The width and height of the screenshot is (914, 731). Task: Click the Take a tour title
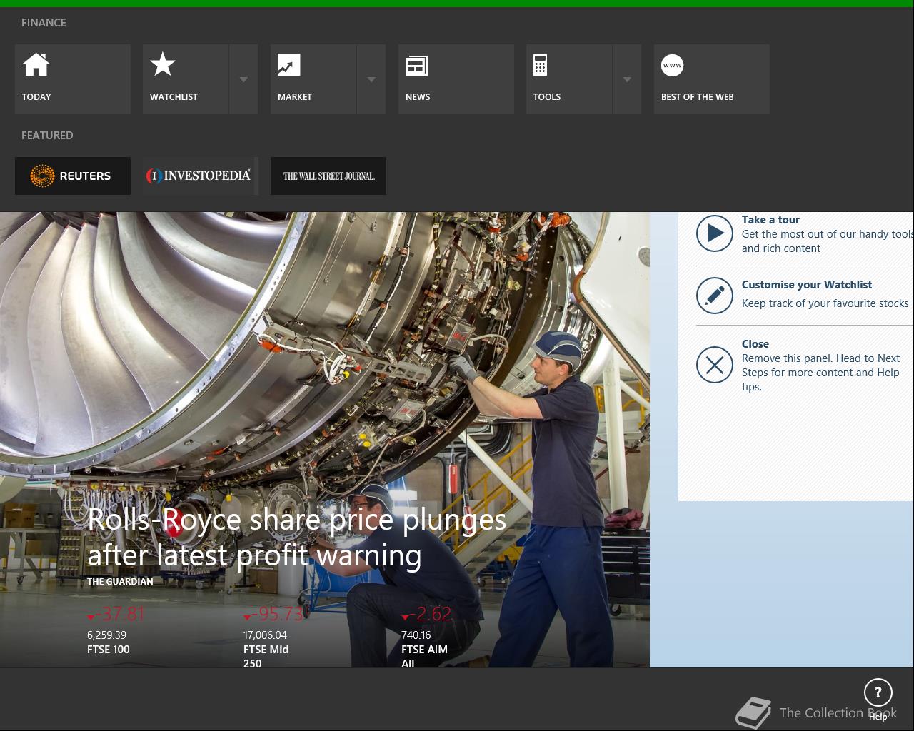[770, 220]
